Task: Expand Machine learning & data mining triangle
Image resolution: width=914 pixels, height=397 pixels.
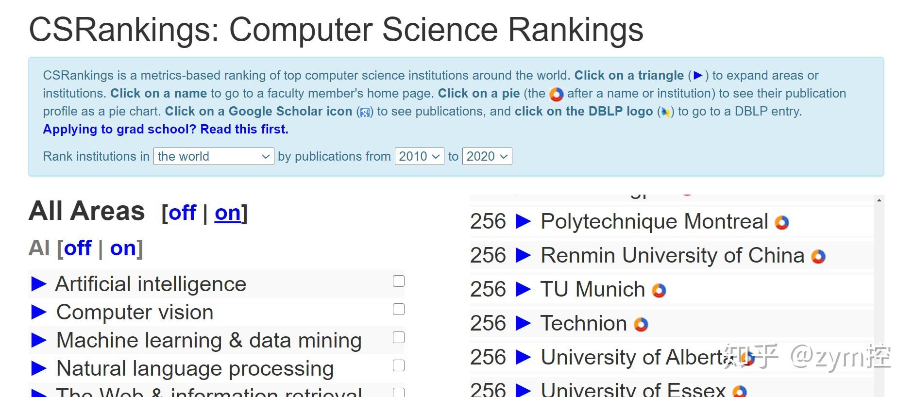Action: point(39,340)
